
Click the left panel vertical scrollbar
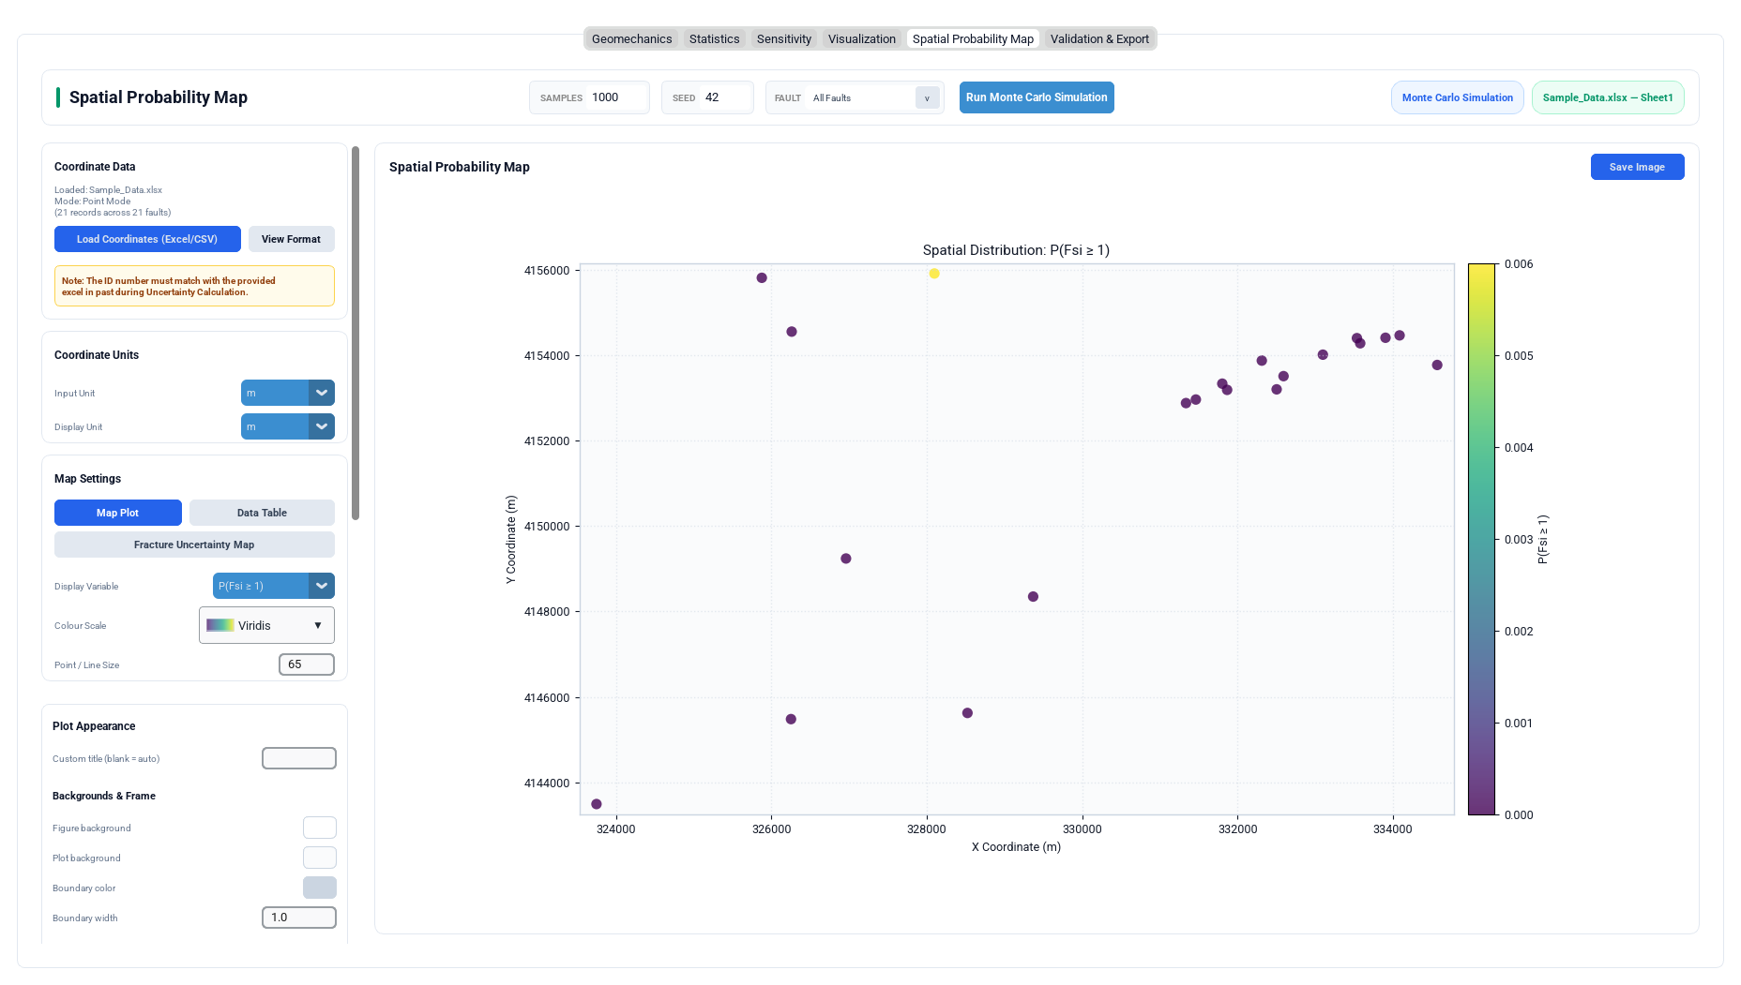tap(356, 333)
